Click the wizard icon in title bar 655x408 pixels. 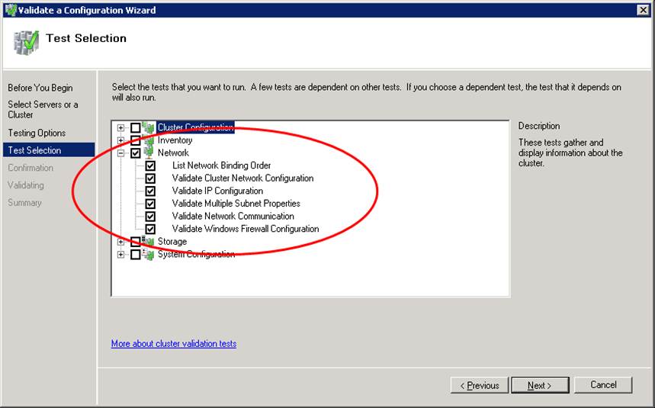11,10
